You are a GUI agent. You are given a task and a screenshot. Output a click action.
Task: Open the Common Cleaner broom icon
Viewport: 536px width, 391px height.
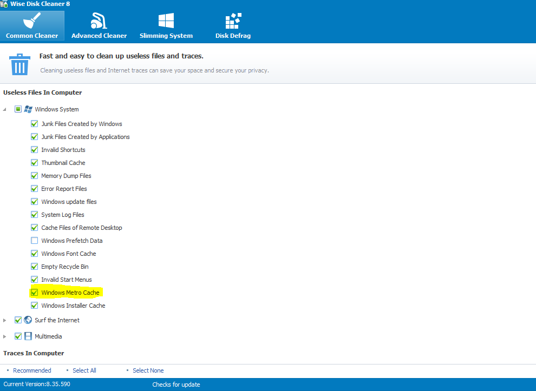tap(32, 21)
